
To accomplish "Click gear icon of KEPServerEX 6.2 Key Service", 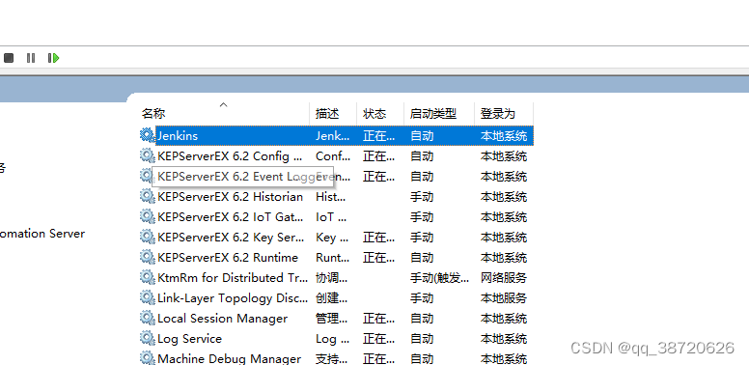I will tap(147, 237).
